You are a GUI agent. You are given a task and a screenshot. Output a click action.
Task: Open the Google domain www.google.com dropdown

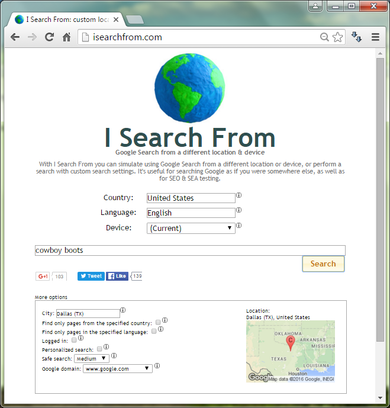coord(118,369)
